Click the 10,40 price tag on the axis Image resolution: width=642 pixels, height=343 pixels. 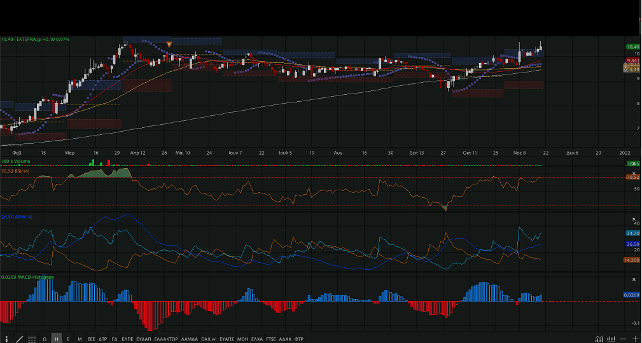point(633,47)
